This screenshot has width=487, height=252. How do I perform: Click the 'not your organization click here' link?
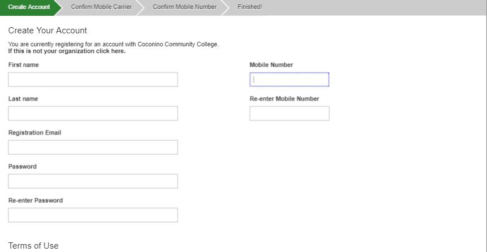(67, 51)
